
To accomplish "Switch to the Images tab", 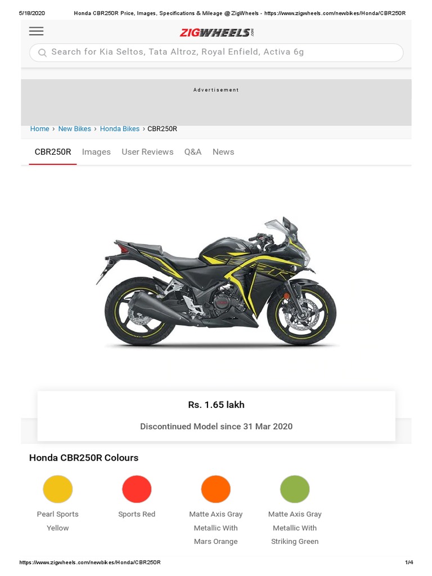I will click(96, 152).
